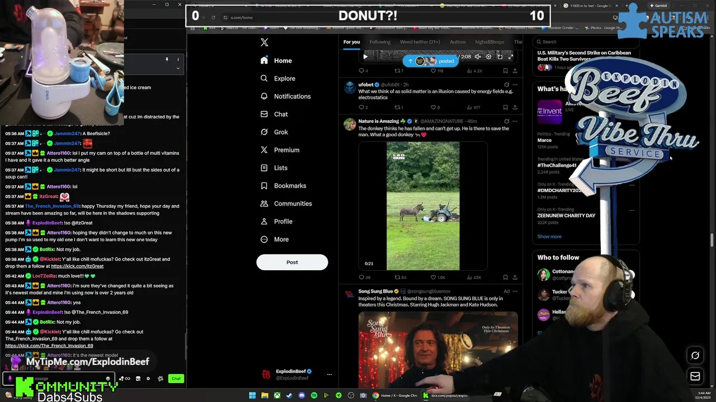
Task: Open Bookmarks in the X sidebar
Action: pos(283,186)
